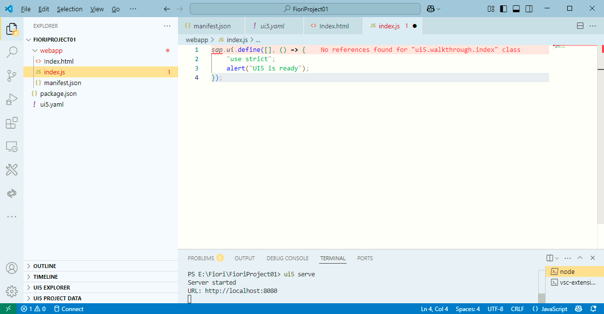Open the Selection menu
Screen dimensions: 604x314
[x=70, y=9]
